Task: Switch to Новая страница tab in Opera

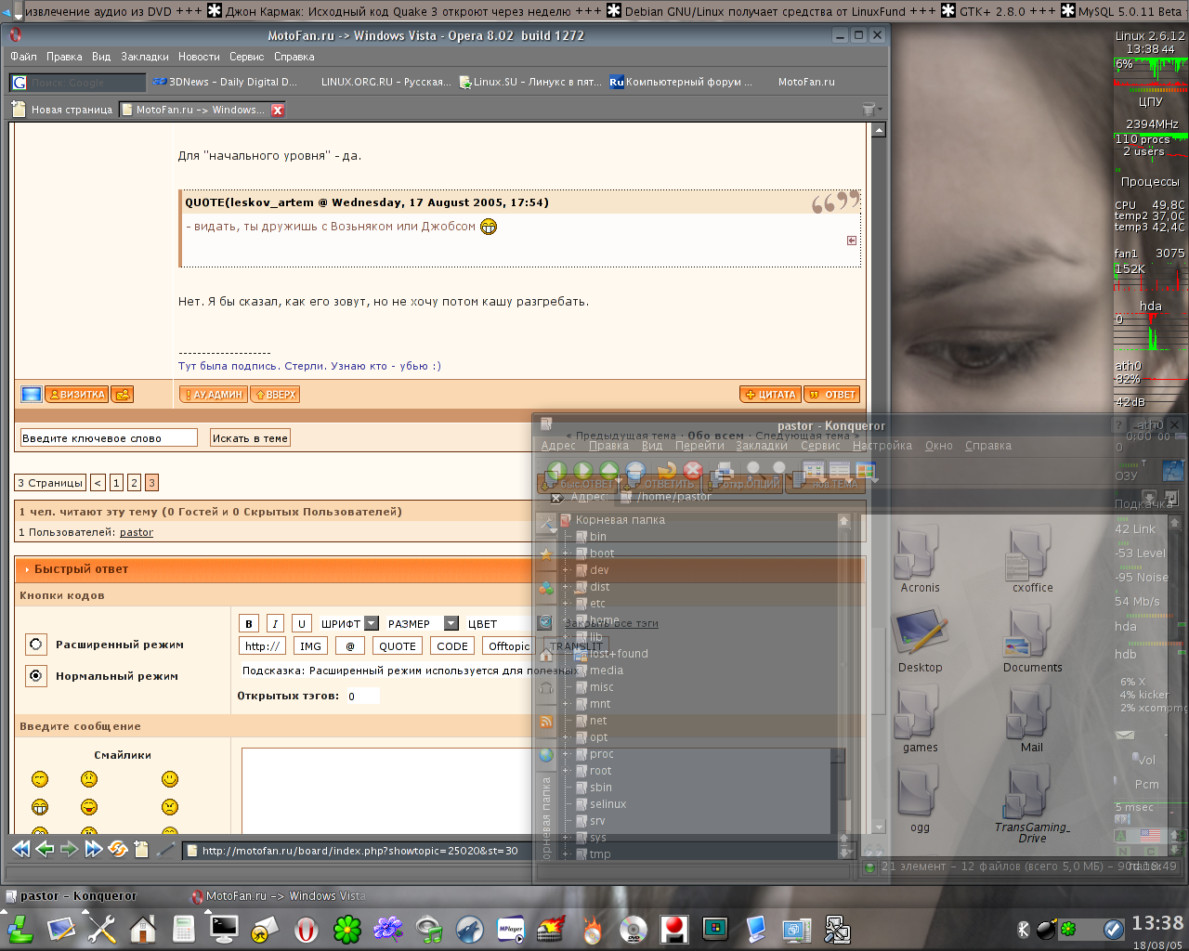Action: tap(63, 110)
